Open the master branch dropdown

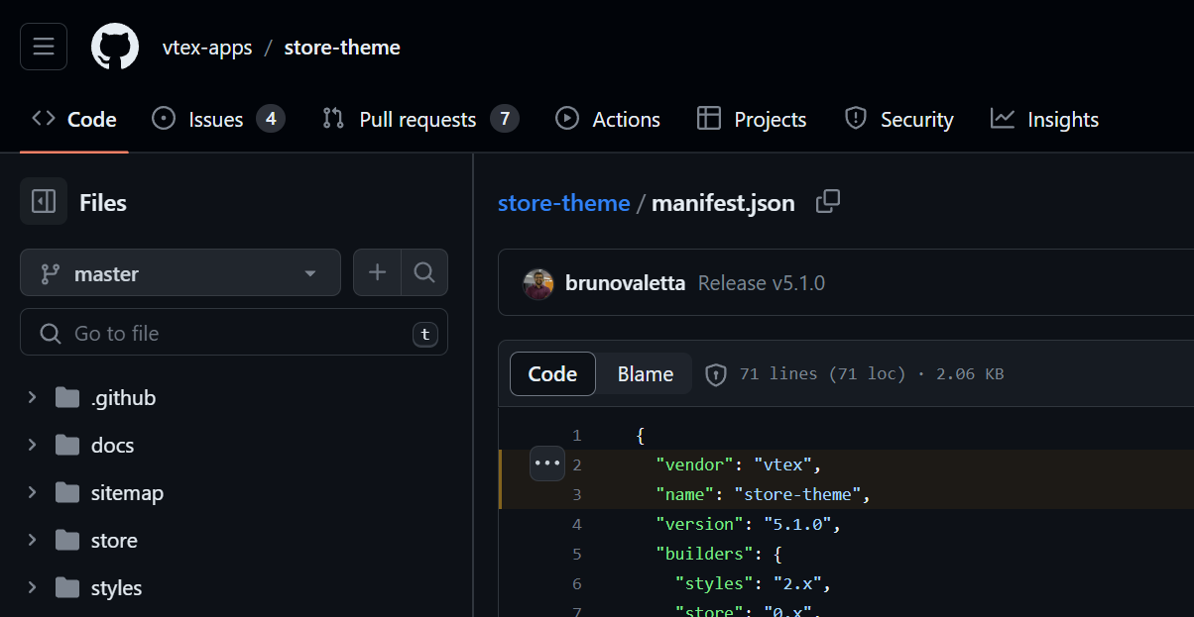(x=179, y=272)
